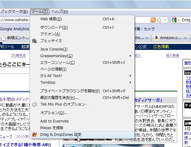Open the 小型のメディア article headline
191x147 pixels.
point(15,100)
